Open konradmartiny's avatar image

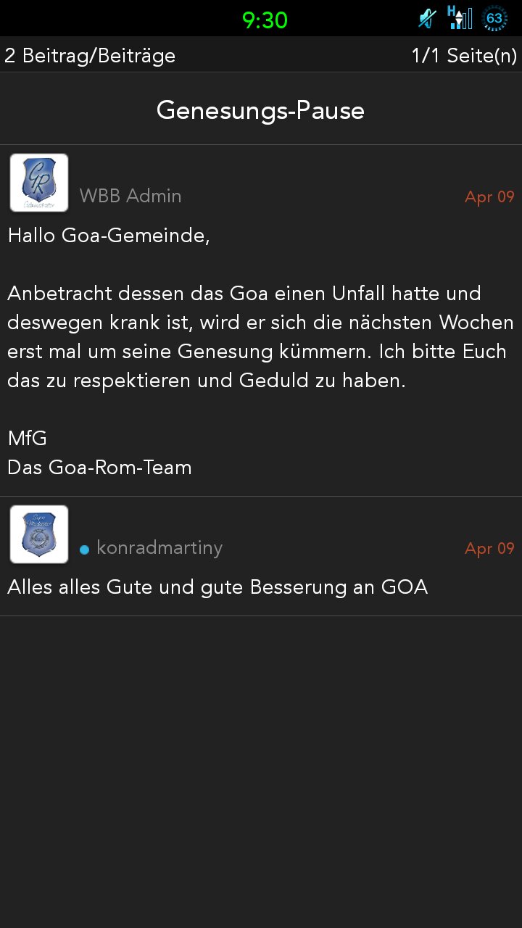point(39,534)
